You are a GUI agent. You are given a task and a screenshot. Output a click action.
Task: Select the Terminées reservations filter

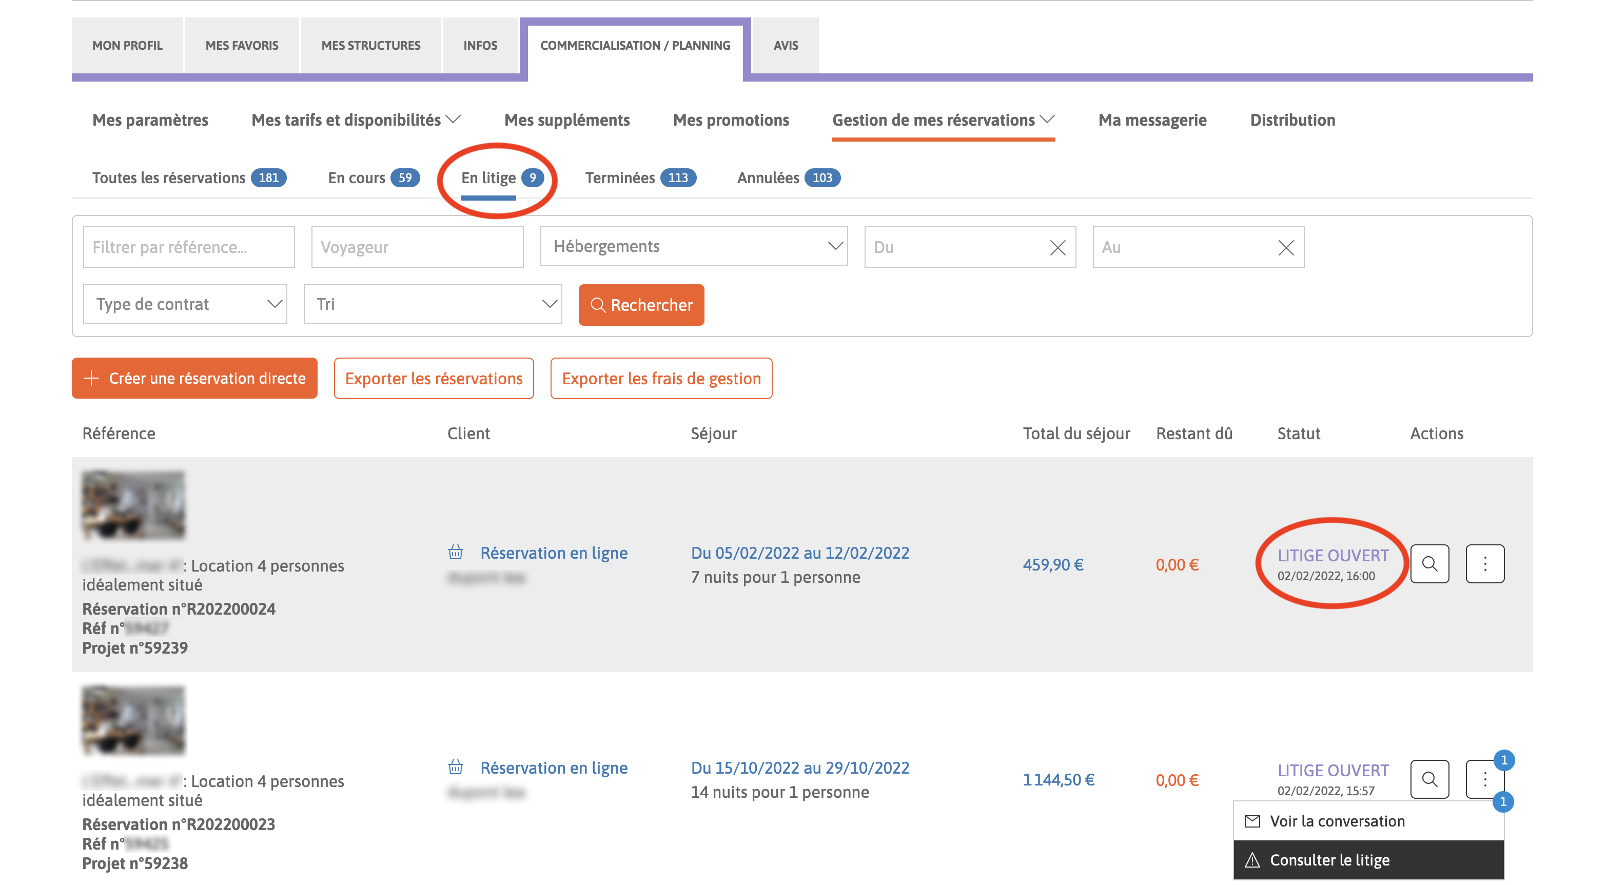637,176
